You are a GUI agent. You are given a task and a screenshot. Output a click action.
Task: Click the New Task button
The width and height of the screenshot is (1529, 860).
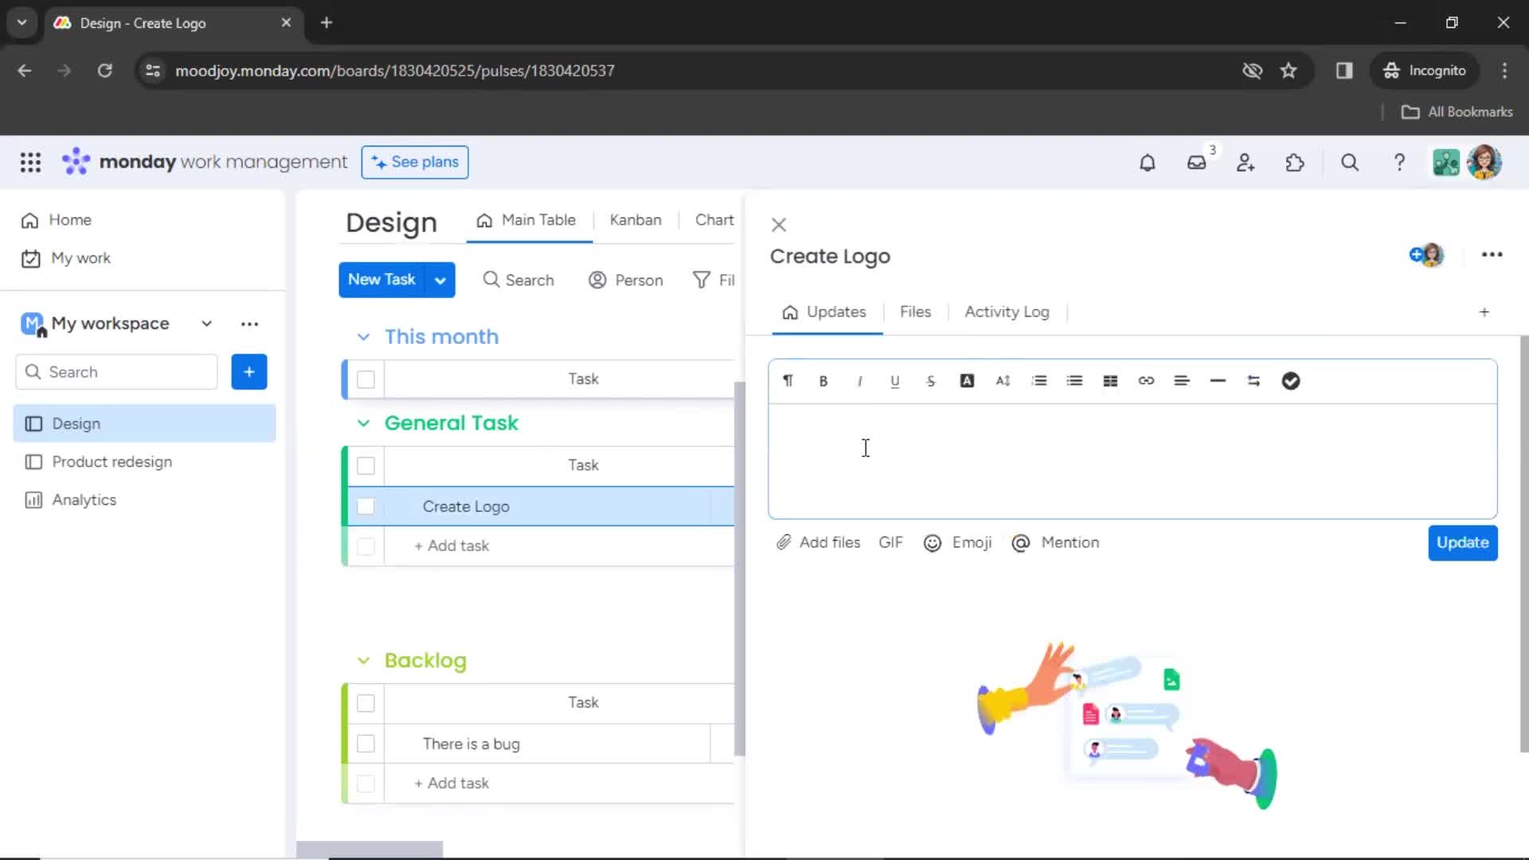381,280
